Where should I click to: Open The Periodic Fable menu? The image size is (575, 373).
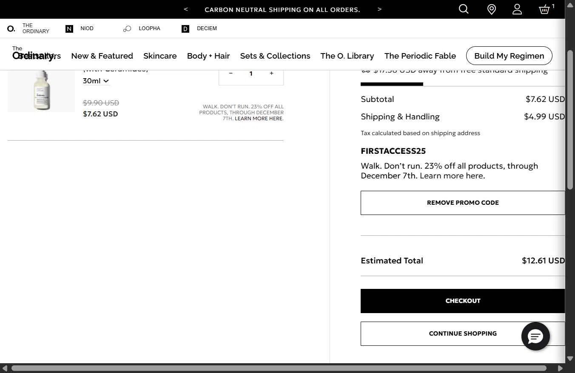coord(420,56)
